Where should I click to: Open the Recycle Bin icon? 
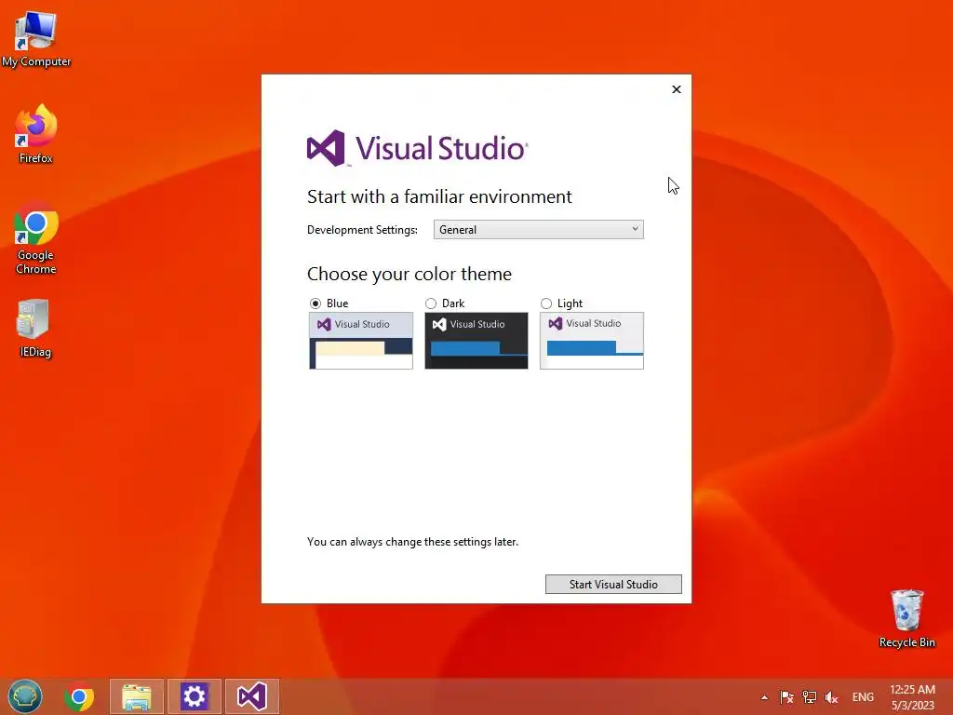click(x=906, y=618)
